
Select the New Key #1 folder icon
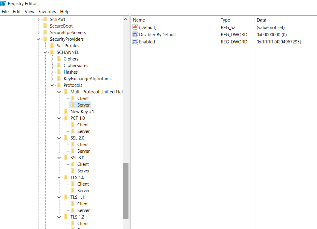pyautogui.click(x=66, y=111)
